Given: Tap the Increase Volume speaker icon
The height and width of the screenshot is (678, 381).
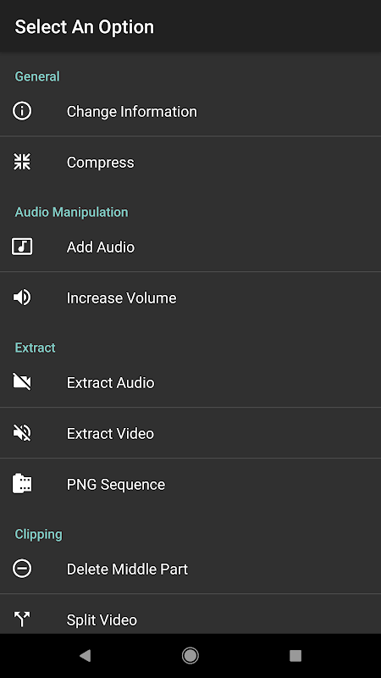Looking at the screenshot, I should coord(22,297).
